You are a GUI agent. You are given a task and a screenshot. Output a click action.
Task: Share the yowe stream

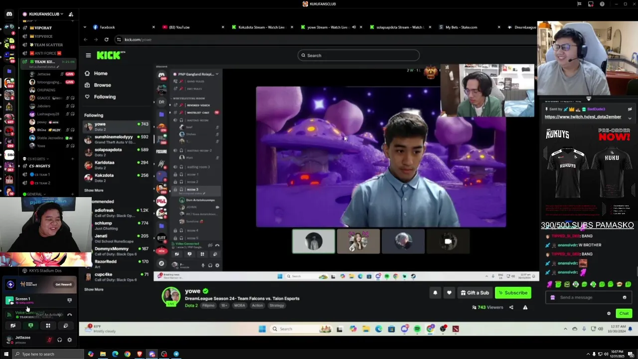(511, 308)
